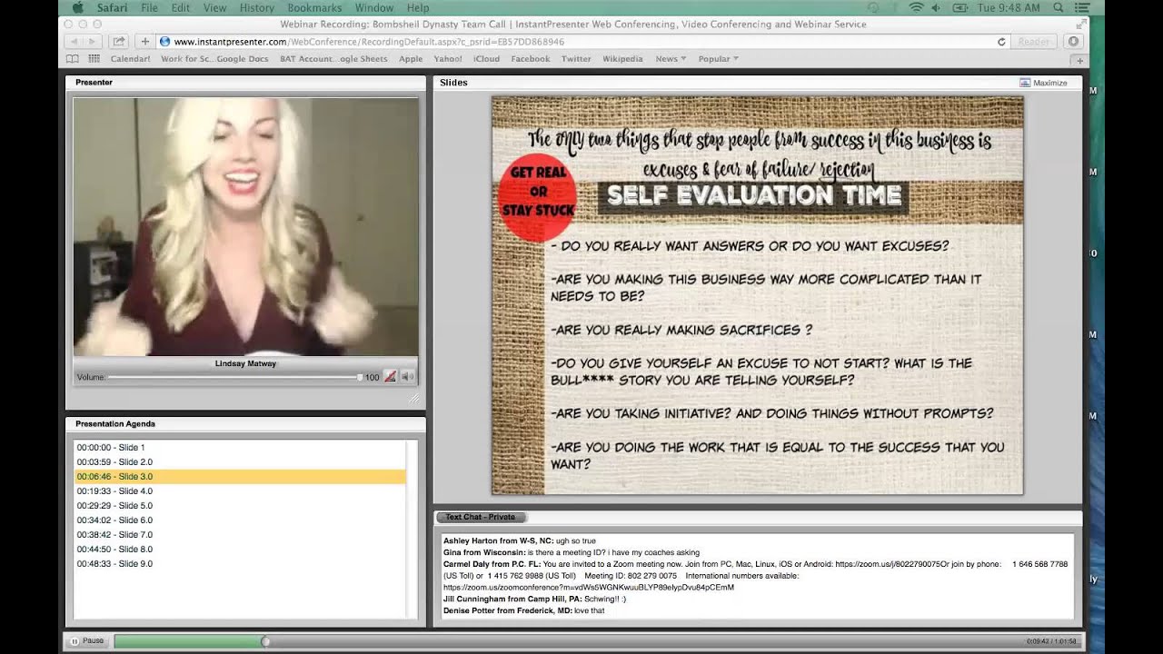Screen dimensions: 1163x654
Task: Open the Edit menu
Action: [x=181, y=8]
